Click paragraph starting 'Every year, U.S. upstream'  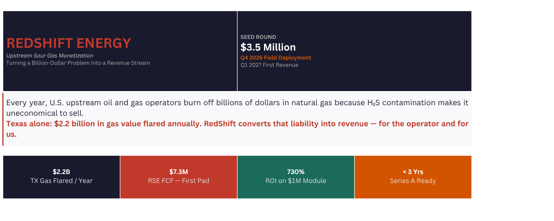(x=237, y=108)
